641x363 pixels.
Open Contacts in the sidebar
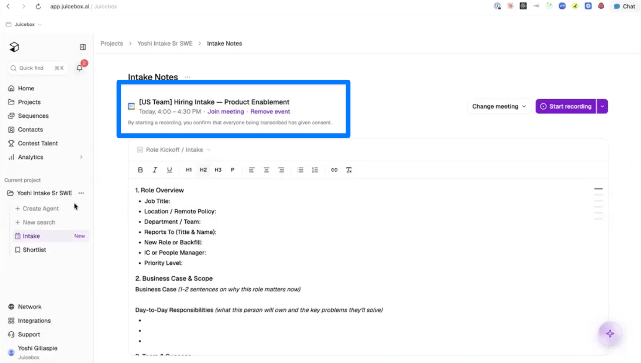point(30,130)
